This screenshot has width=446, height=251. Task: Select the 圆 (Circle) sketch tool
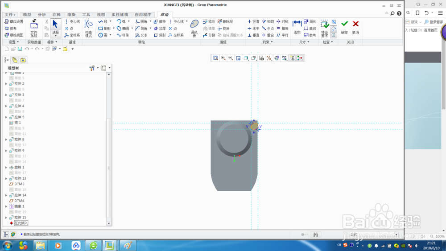103,35
